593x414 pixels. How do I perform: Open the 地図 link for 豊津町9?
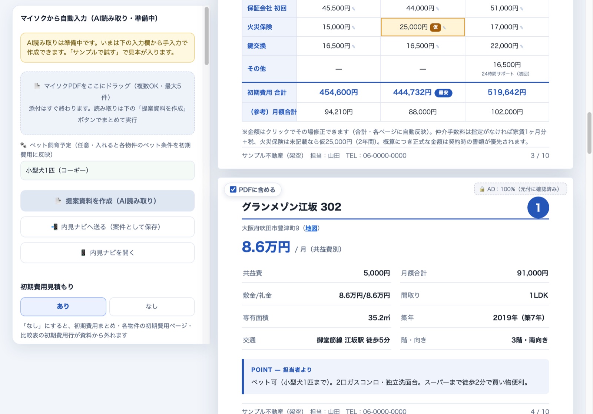tap(311, 228)
